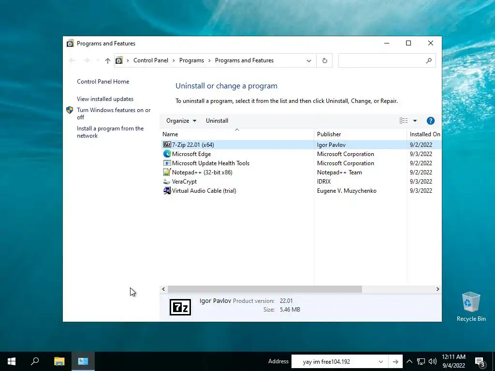495x371 pixels.
Task: Click the Uninstall toolbar button
Action: point(217,121)
